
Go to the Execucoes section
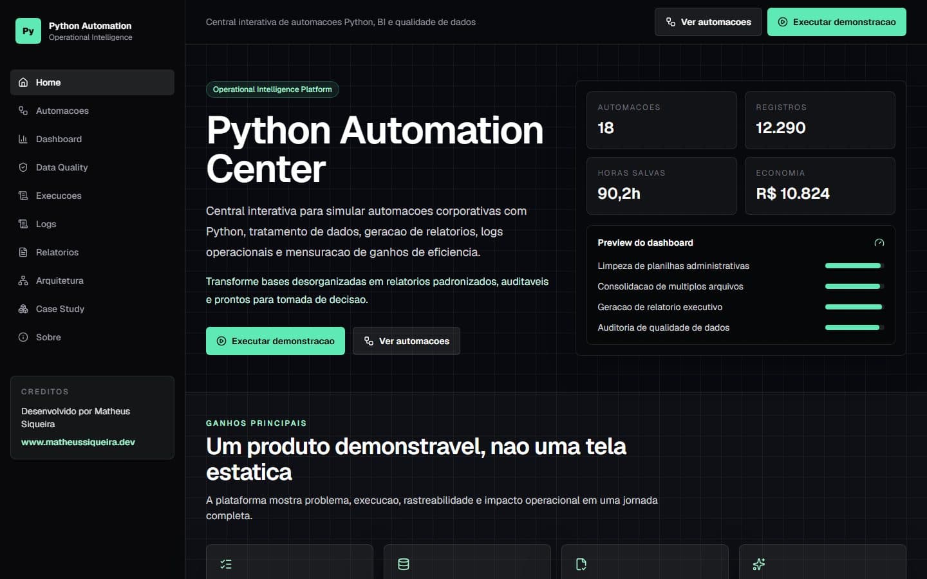tap(92, 196)
